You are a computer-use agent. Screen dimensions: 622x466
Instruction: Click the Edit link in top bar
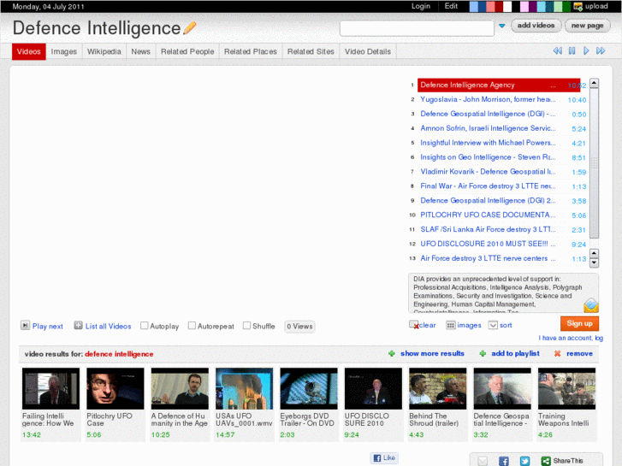pyautogui.click(x=451, y=6)
